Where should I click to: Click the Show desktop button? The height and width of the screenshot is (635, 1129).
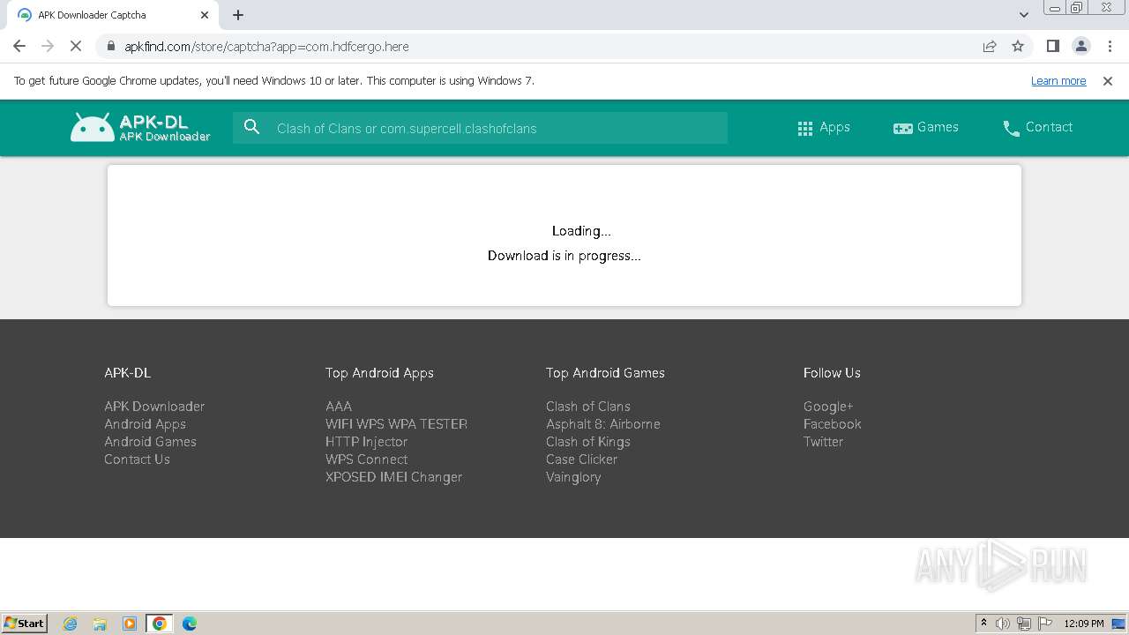point(1119,624)
